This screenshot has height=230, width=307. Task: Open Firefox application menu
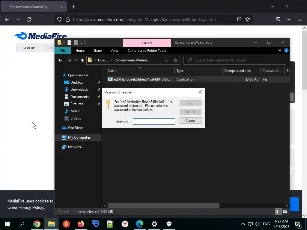pyautogui.click(x=300, y=19)
